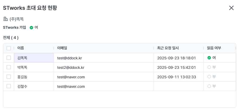239x110 pixels.
Task: Click the dashed unread icon for 홍길동
Action: 209,77
